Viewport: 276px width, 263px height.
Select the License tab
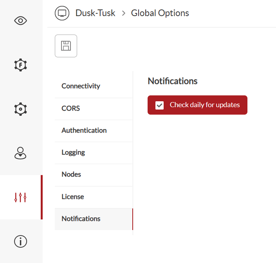tap(94, 197)
